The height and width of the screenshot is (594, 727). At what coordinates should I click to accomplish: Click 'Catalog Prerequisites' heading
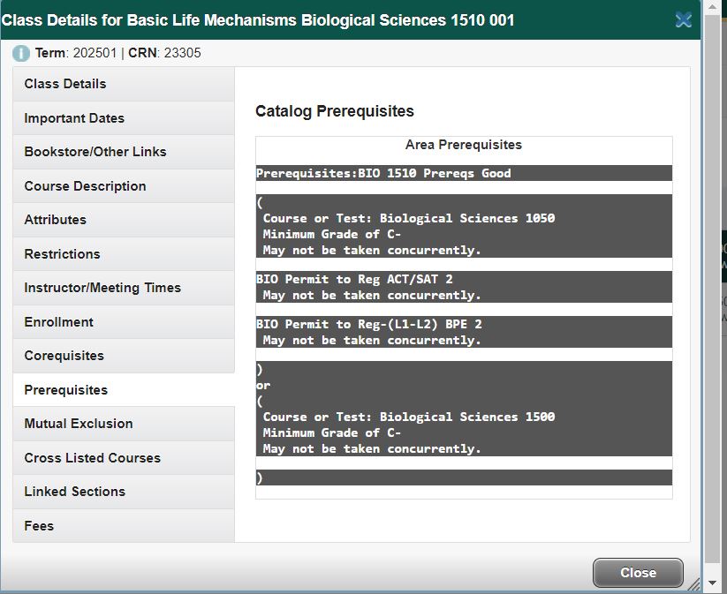click(x=335, y=111)
